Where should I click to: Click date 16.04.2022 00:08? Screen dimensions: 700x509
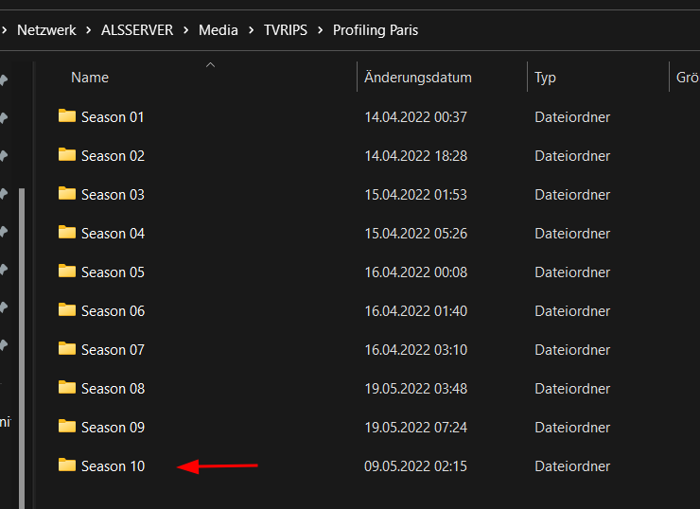click(x=415, y=272)
